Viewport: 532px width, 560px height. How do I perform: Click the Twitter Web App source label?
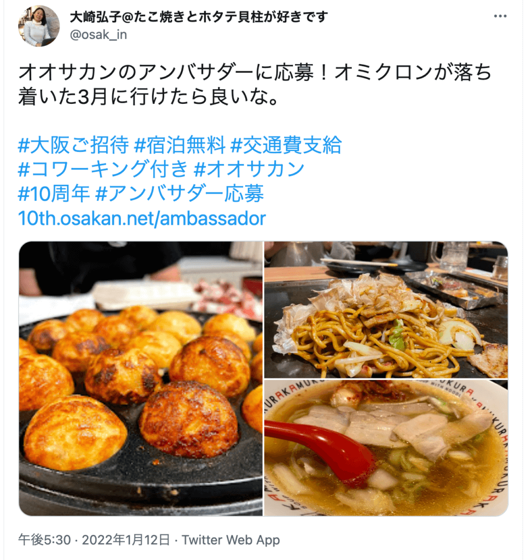tap(230, 540)
